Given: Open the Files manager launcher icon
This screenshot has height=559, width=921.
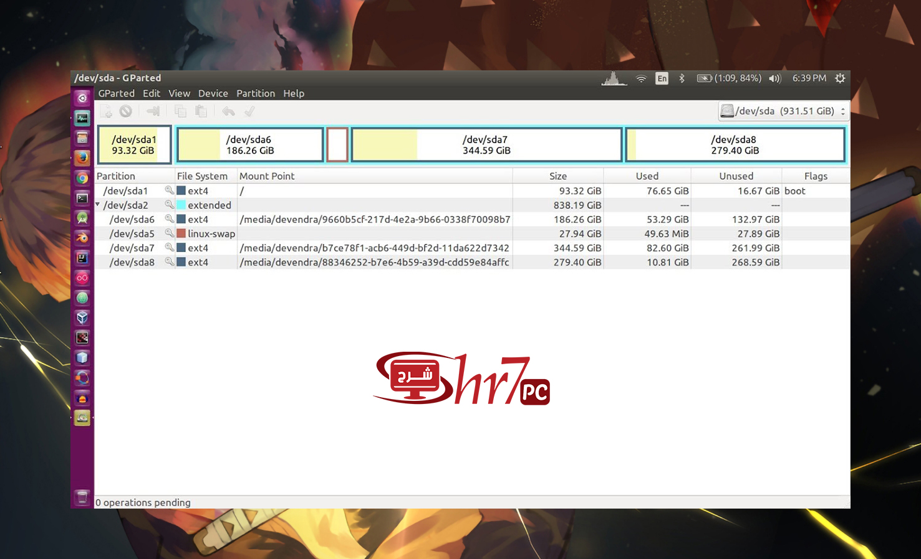Looking at the screenshot, I should point(82,138).
